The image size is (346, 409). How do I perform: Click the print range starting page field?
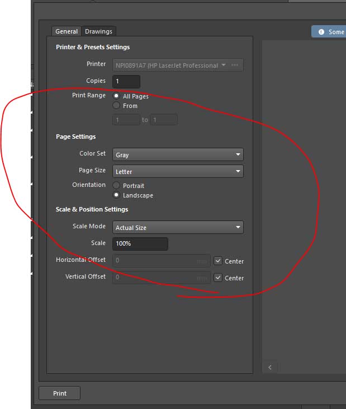click(126, 120)
